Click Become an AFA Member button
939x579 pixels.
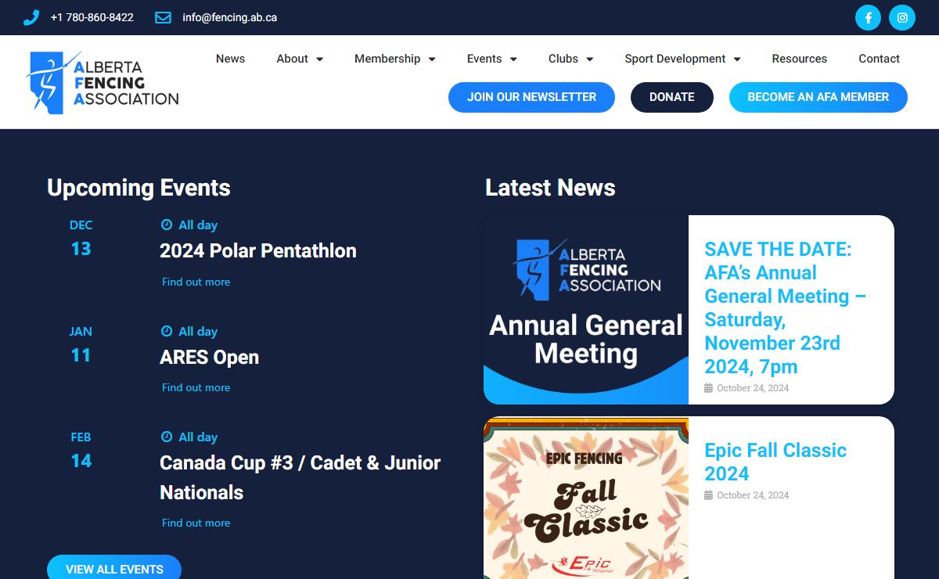pyautogui.click(x=818, y=97)
